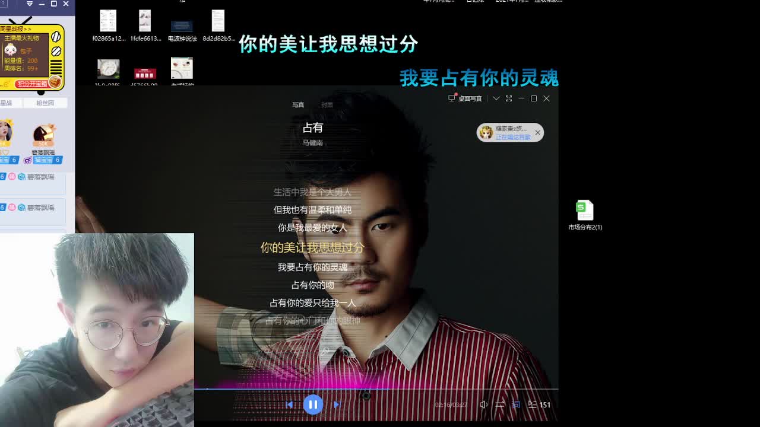
Task: Close the music player window
Action: pos(546,98)
